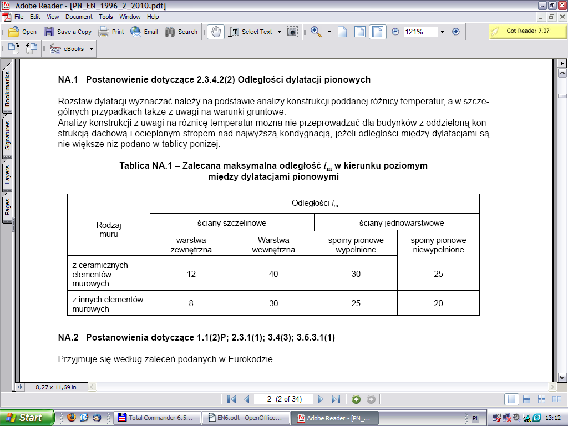
Task: Click the Save a Copy floppy icon
Action: pyautogui.click(x=49, y=32)
